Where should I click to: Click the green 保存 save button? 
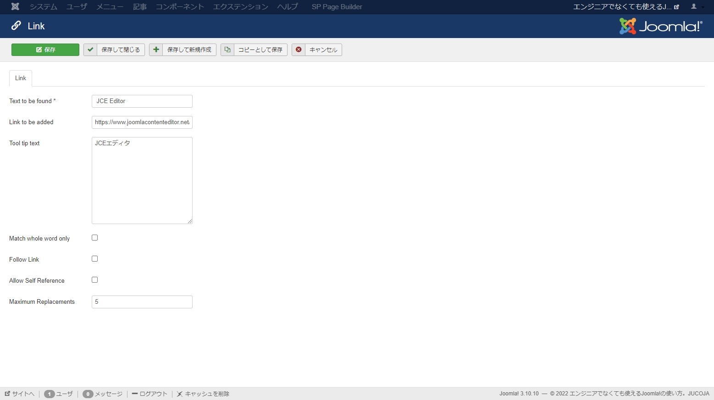pyautogui.click(x=45, y=49)
